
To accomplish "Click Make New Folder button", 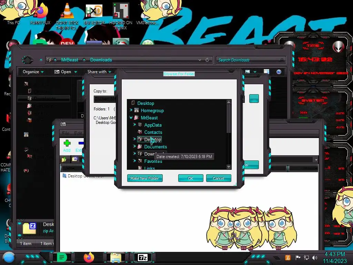I will point(145,178).
